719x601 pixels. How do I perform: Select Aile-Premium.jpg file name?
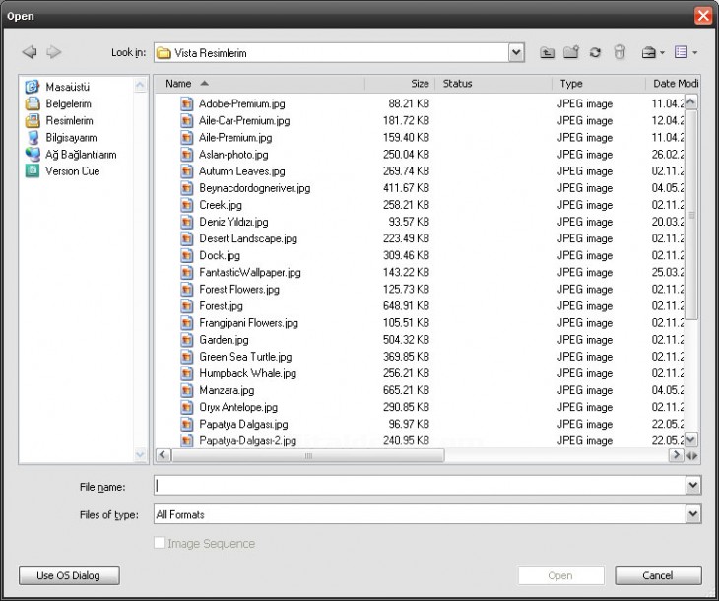(x=235, y=138)
